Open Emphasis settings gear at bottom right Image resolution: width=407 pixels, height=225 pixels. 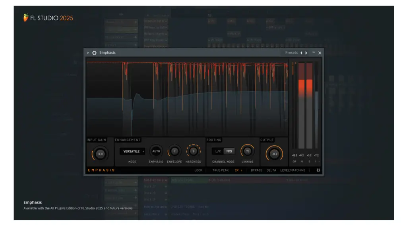tap(318, 170)
